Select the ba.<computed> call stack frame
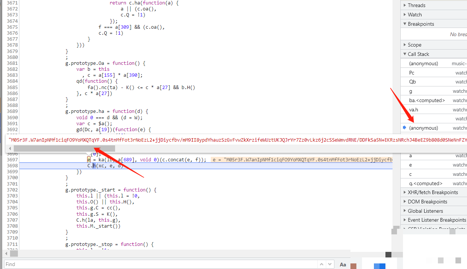Image resolution: width=467 pixels, height=269 pixels. (x=427, y=100)
